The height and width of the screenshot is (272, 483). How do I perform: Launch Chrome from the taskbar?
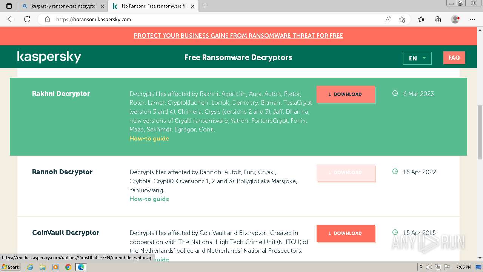coord(68,267)
